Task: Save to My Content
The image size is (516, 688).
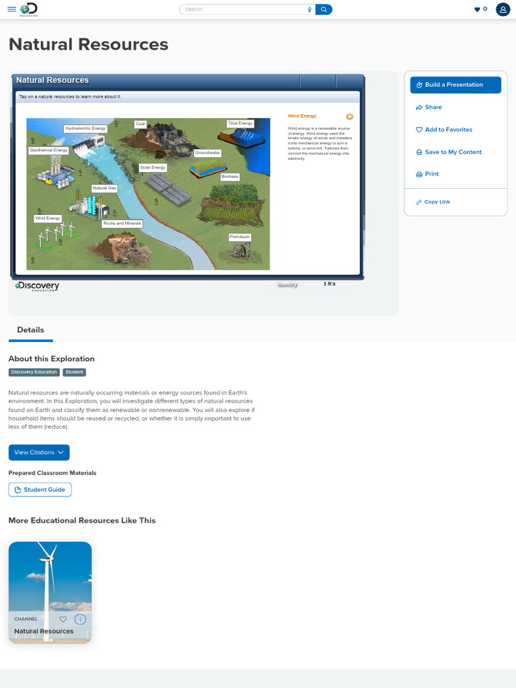Action: [x=448, y=152]
